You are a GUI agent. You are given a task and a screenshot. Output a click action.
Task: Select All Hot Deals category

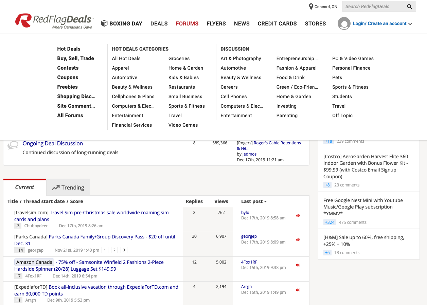pos(126,58)
